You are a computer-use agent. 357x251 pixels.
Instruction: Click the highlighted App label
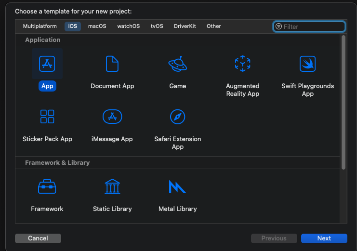pyautogui.click(x=47, y=86)
